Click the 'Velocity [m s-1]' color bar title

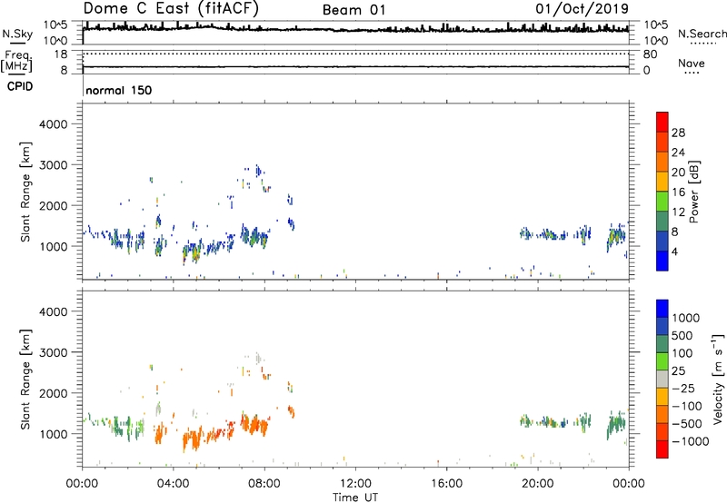pos(718,379)
